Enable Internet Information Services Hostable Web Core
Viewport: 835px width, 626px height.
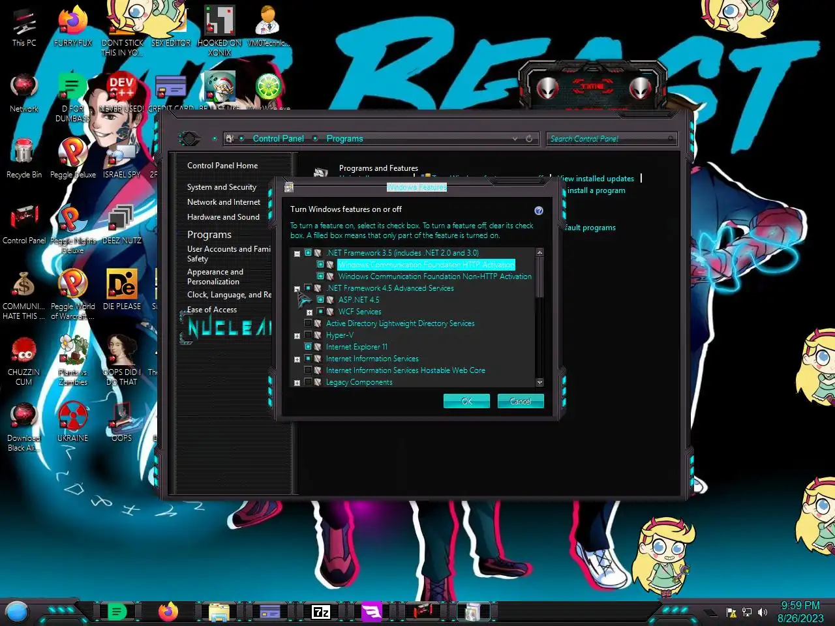click(x=309, y=370)
